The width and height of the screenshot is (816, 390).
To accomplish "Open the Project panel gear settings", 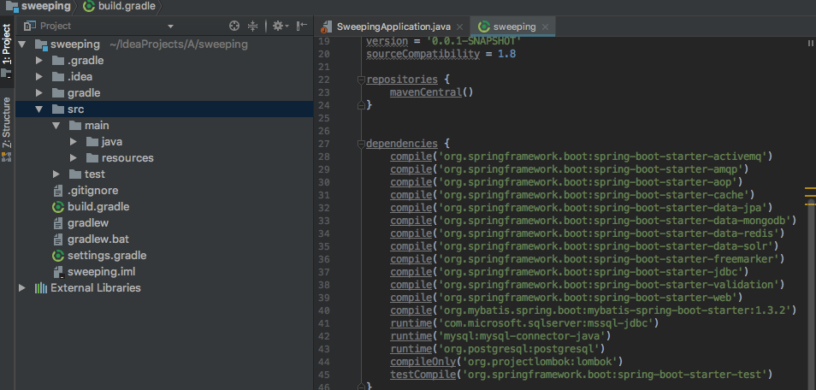I will pyautogui.click(x=281, y=26).
